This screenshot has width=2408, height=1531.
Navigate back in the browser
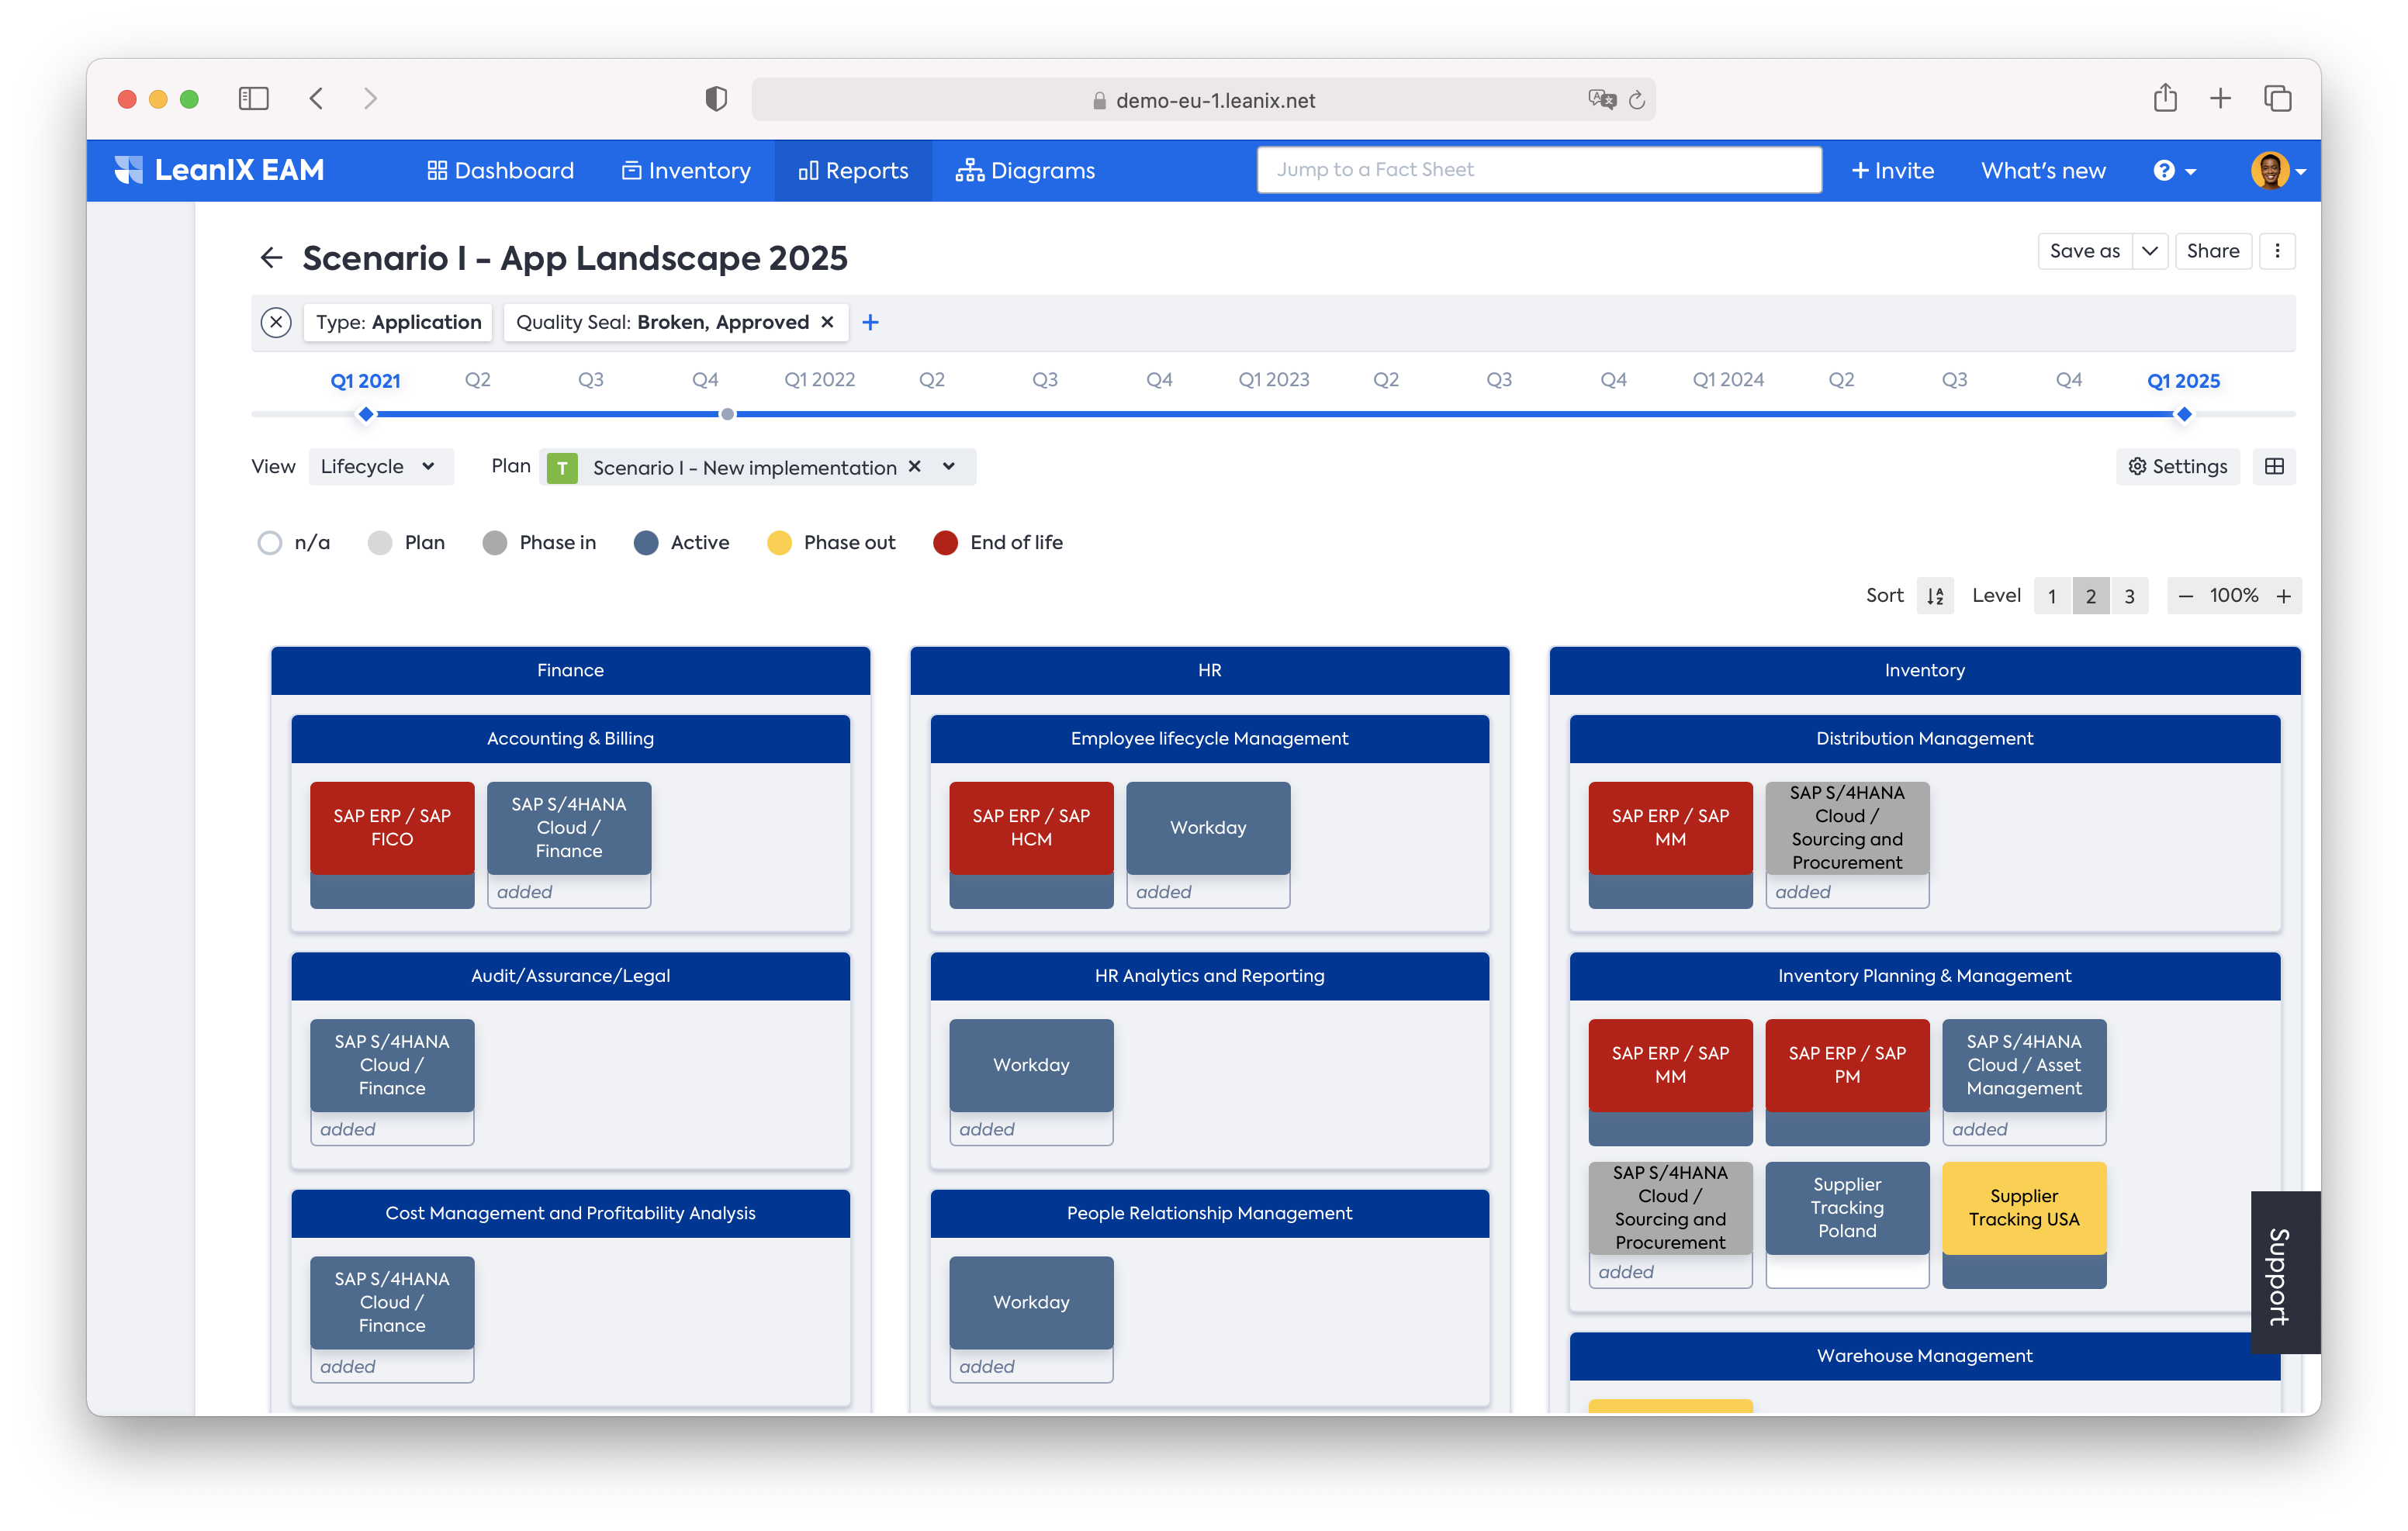(x=316, y=98)
